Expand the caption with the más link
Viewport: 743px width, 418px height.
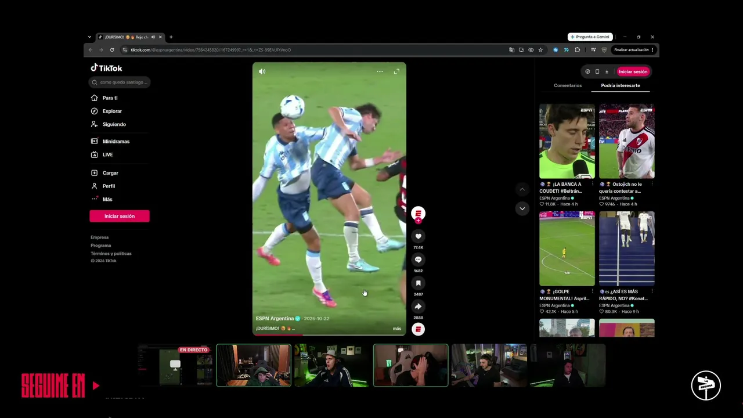tap(397, 329)
